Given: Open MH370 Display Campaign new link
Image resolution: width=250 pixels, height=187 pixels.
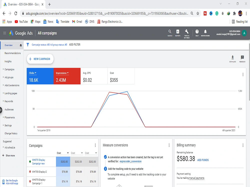Looking at the screenshot, I should 38,162.
